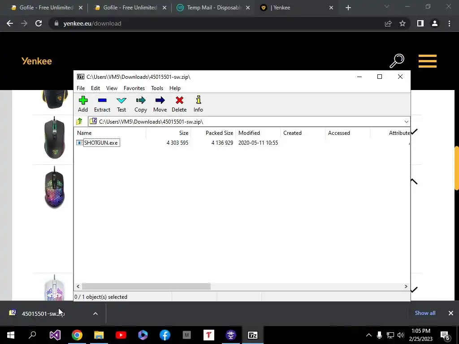
Task: Open the File menu in 7-Zip
Action: pyautogui.click(x=81, y=88)
